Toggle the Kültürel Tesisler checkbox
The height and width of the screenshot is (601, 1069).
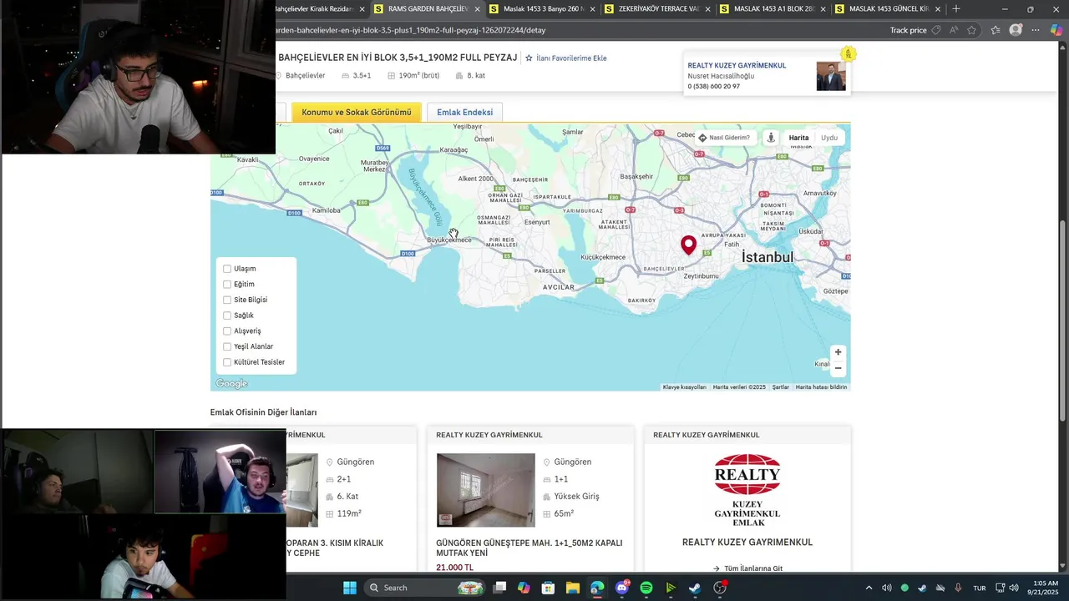(x=227, y=362)
